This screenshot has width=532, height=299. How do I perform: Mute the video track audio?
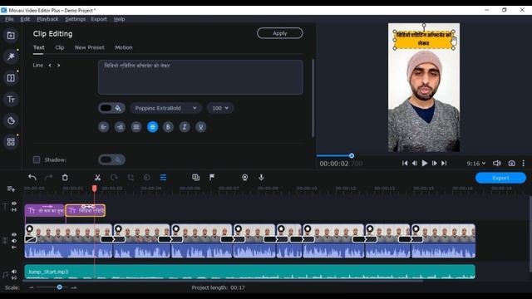[14, 241]
